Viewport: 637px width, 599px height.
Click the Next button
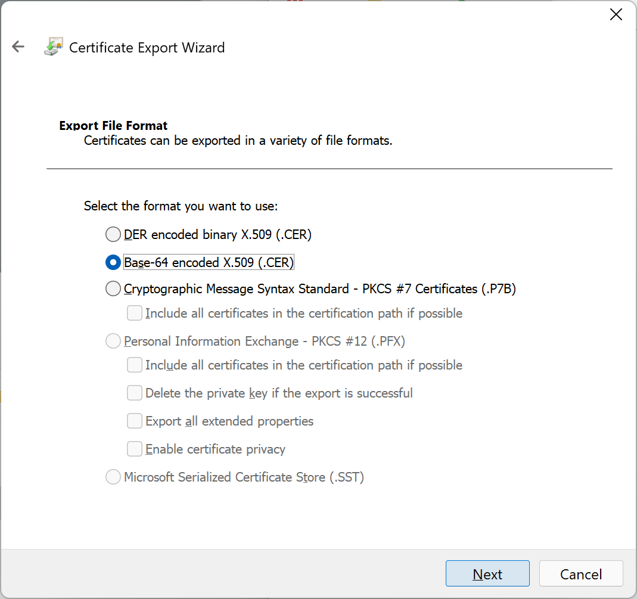pos(487,573)
